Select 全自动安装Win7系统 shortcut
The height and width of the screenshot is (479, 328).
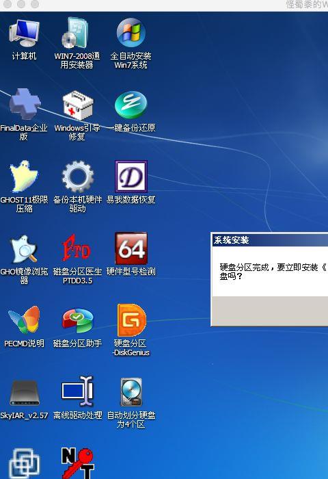(131, 32)
